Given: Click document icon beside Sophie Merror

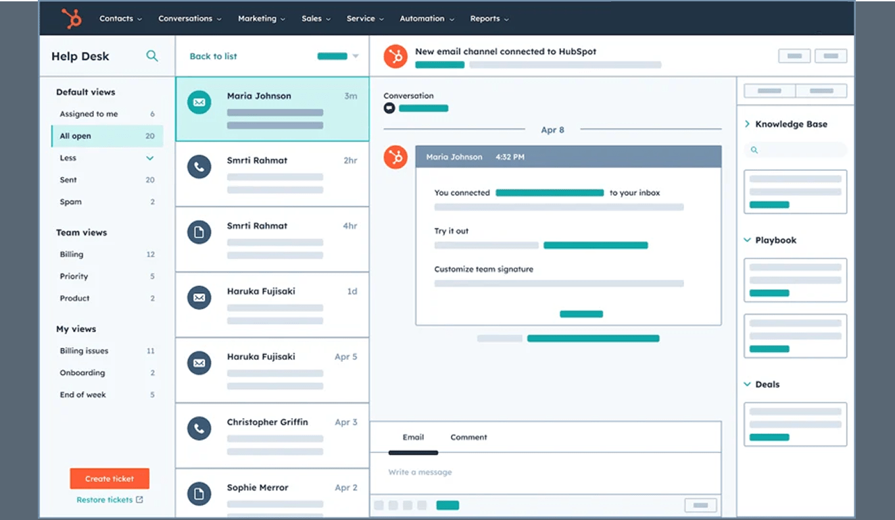Looking at the screenshot, I should (199, 494).
